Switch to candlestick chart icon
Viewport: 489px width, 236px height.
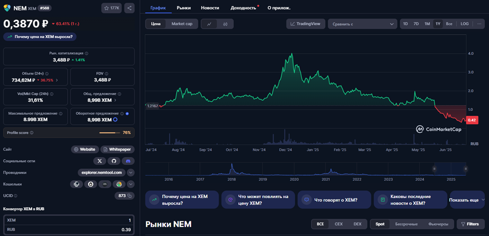[x=225, y=24]
